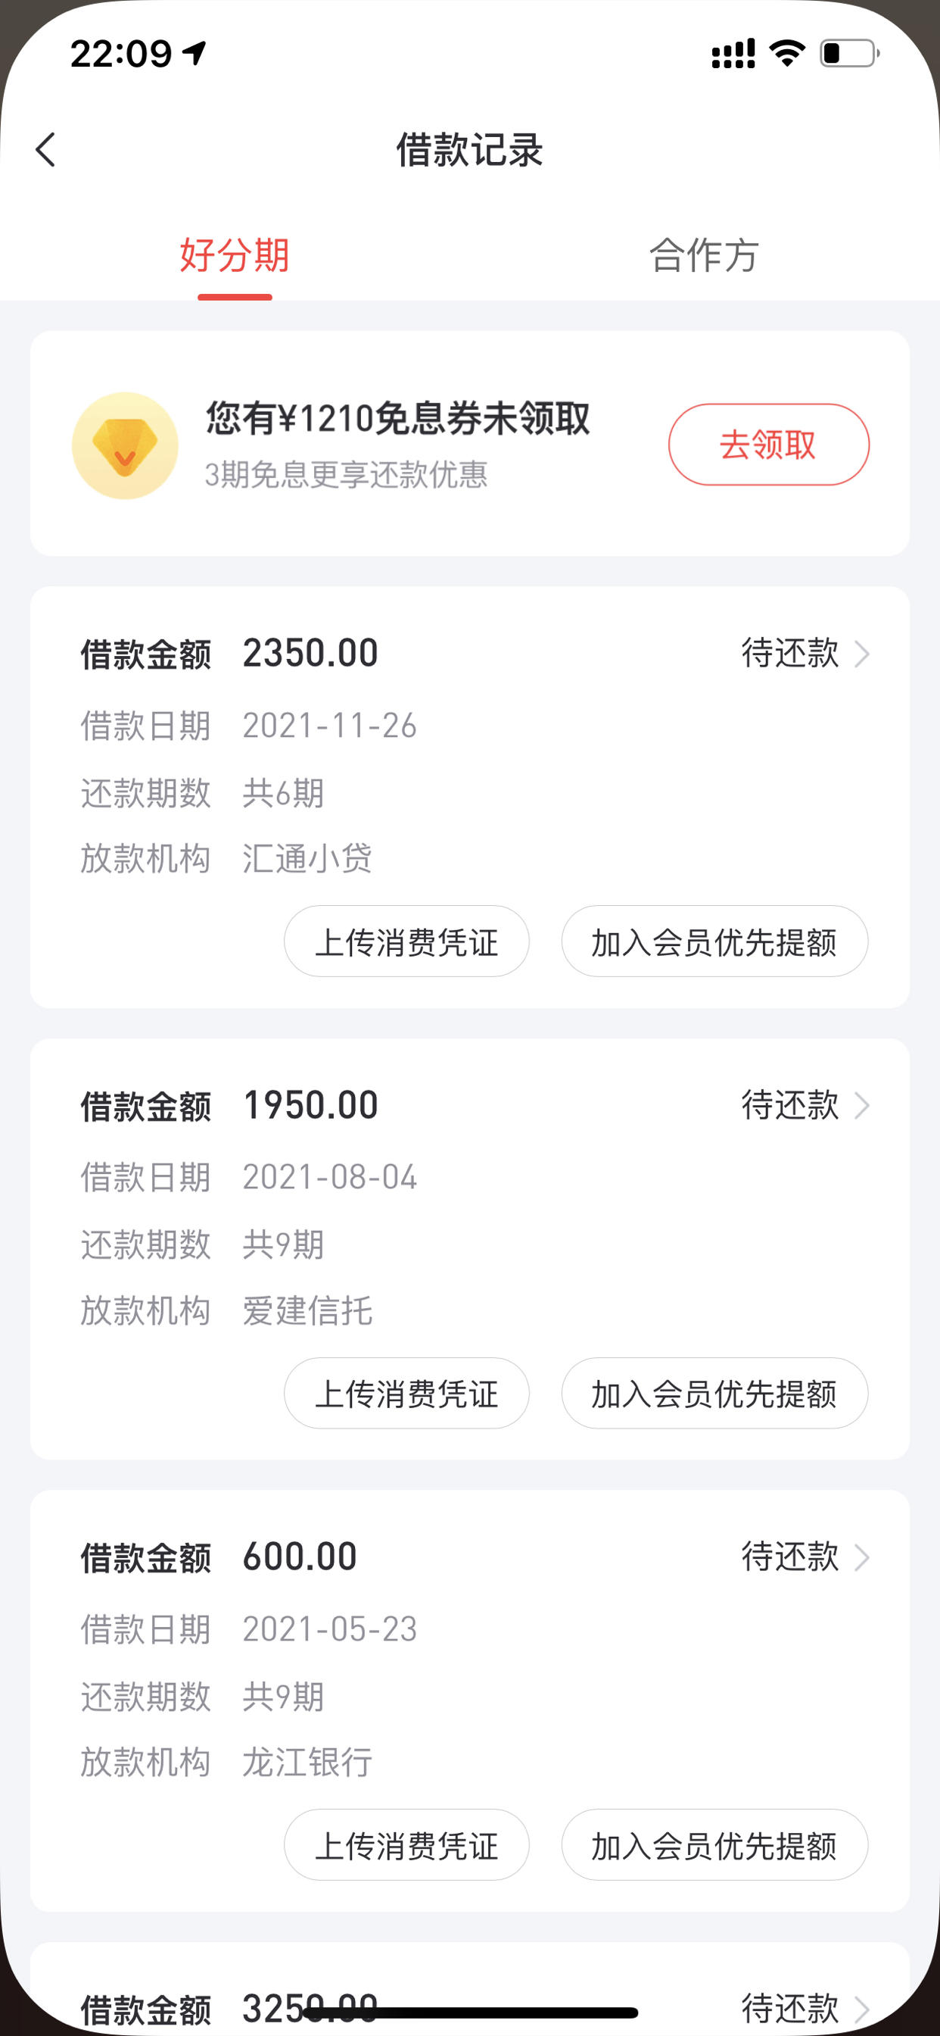940x2036 pixels.
Task: Join membership on the 1950.00 loan card
Action: 715,1394
